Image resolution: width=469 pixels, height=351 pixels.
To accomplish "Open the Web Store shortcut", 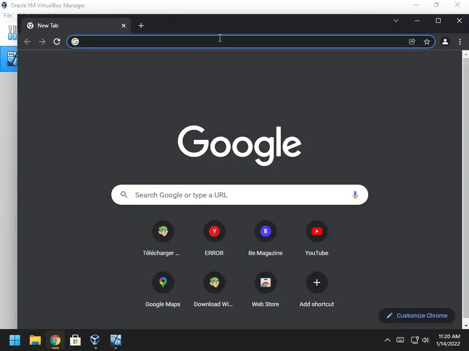I will pos(265,289).
